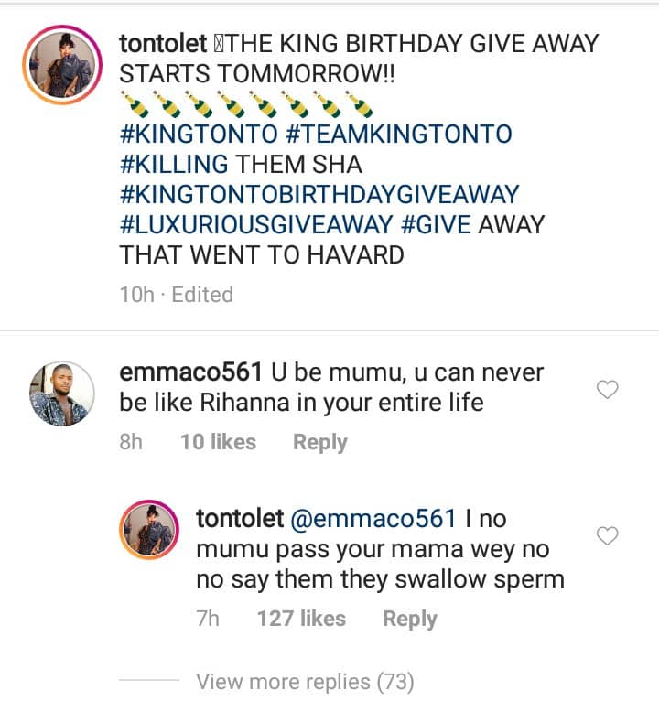View the 10 likes on emmaco561's comment
Viewport: 659px width, 701px height.
pos(218,442)
